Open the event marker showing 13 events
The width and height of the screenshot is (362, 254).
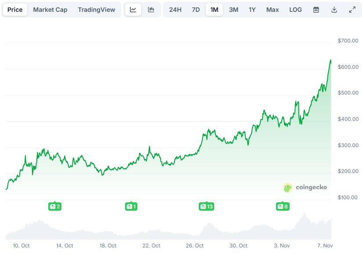[206, 206]
